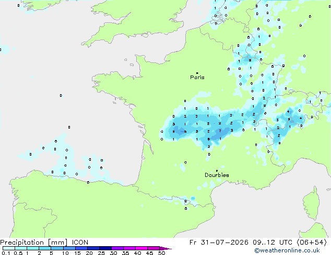Pick the 30–35 mm legend color swatch
This screenshot has width=331, height=255.
pos(117,248)
